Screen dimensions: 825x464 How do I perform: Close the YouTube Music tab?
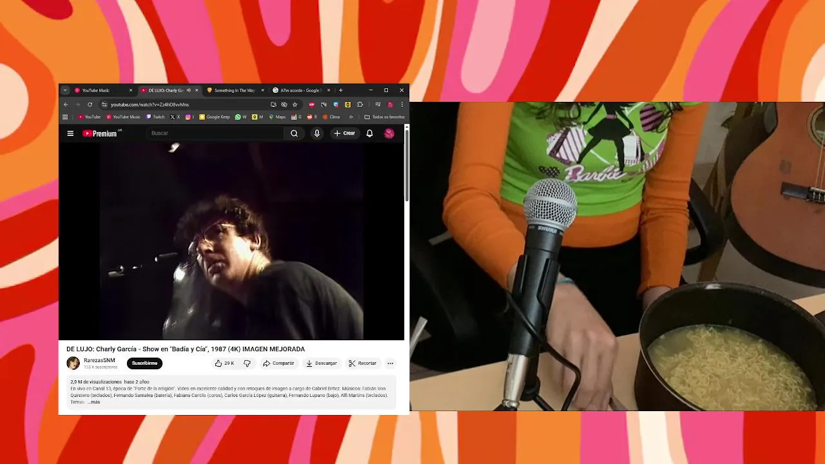pos(131,90)
